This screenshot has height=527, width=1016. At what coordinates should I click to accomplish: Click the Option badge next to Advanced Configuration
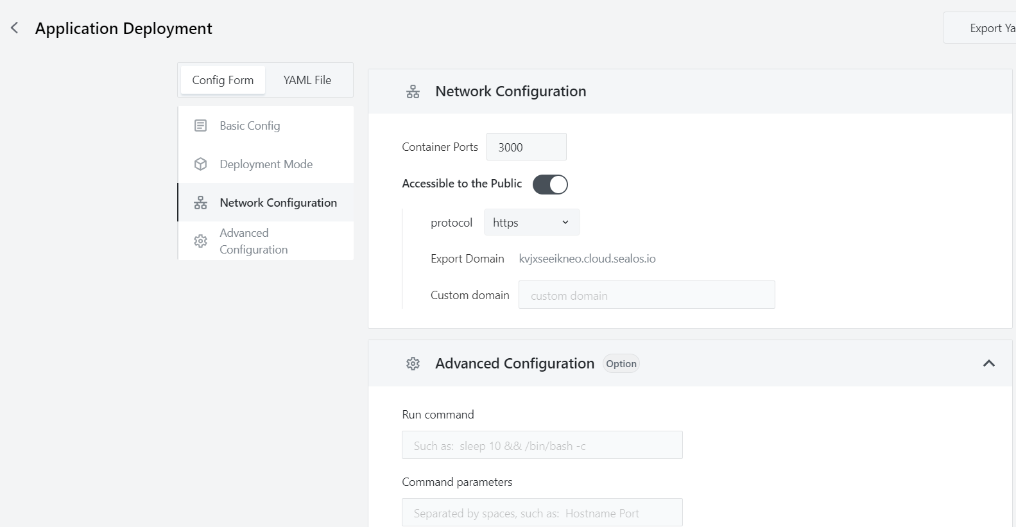point(621,364)
